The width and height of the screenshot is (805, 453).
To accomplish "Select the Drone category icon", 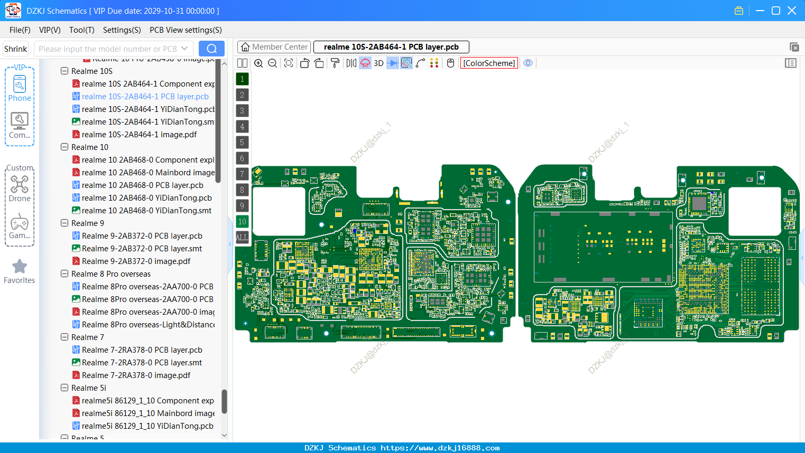I will 20,189.
